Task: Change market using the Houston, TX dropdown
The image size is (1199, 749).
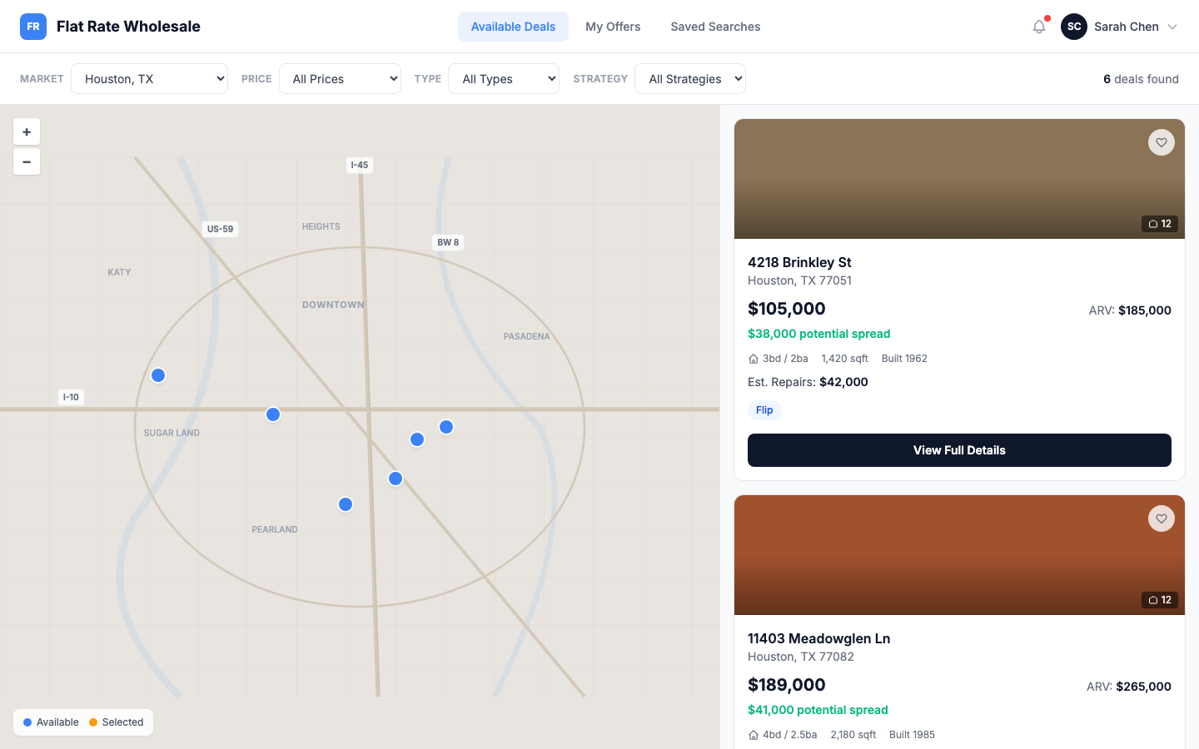Action: (x=149, y=78)
